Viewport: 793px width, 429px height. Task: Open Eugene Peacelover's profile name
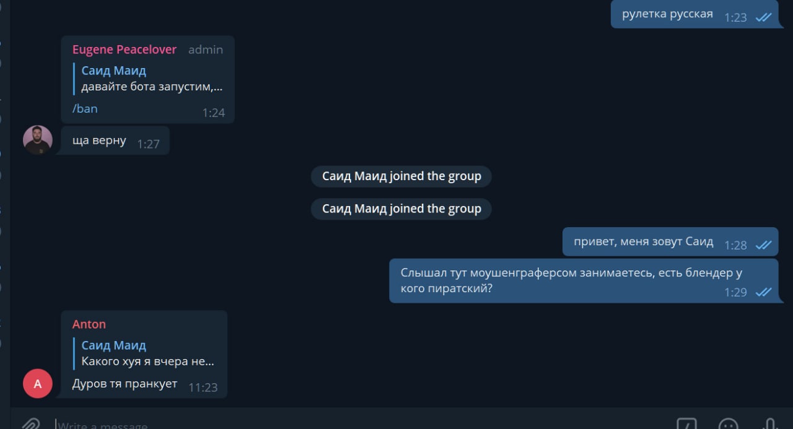coord(125,50)
